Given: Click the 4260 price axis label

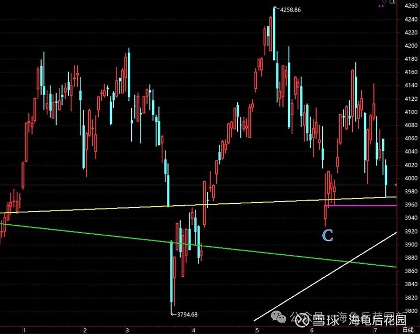Looking at the screenshot, I should pyautogui.click(x=411, y=6).
